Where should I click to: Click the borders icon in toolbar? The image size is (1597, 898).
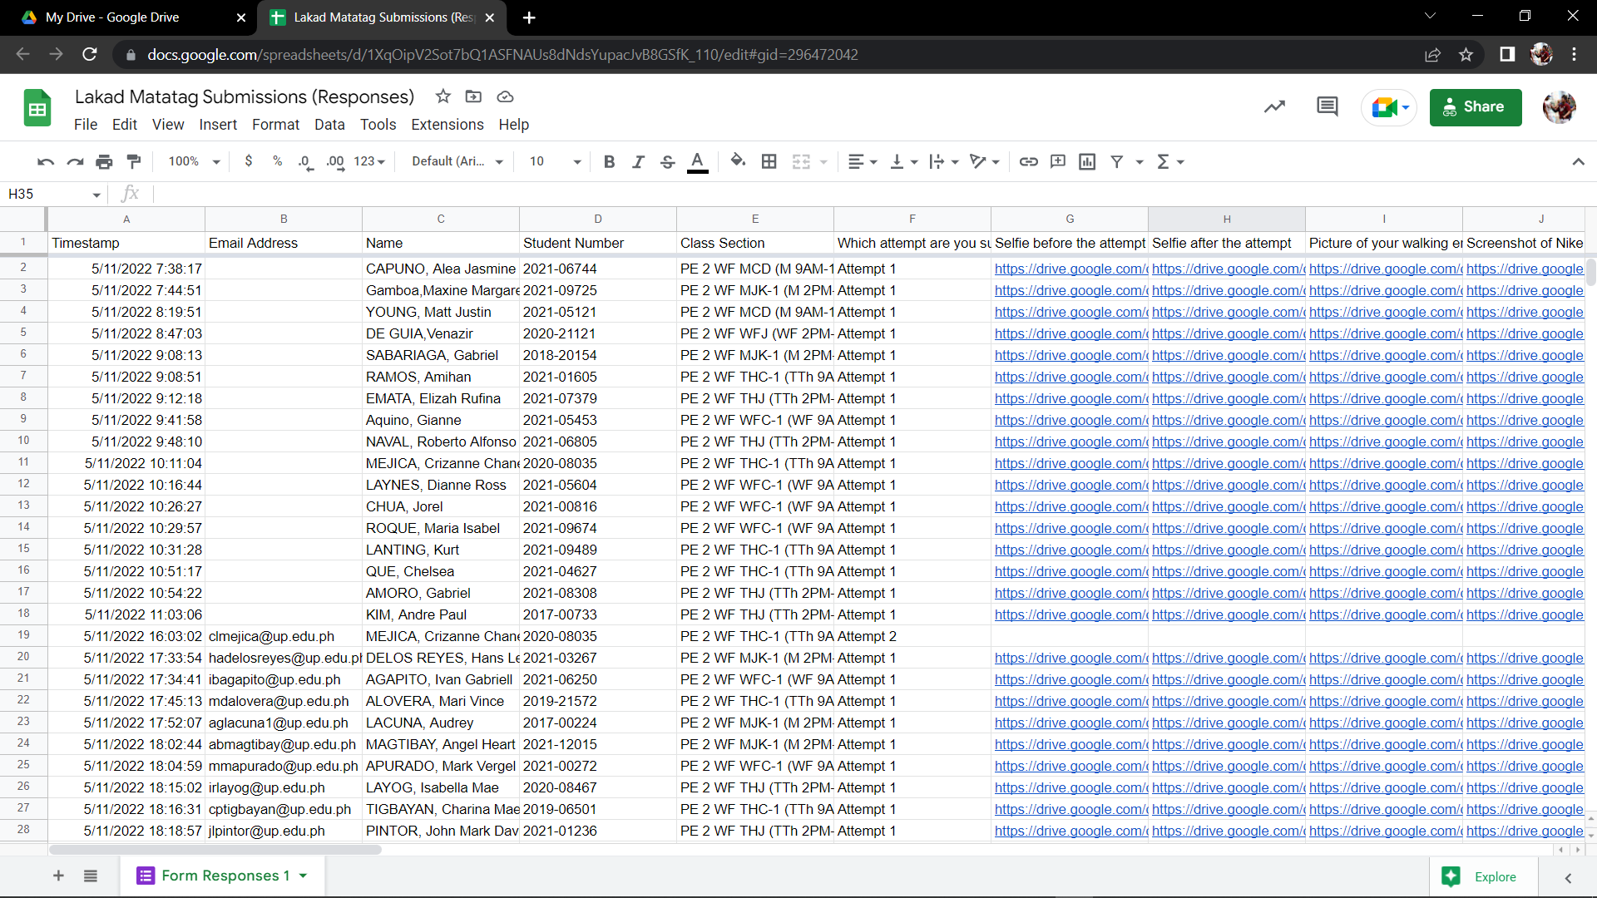769,161
